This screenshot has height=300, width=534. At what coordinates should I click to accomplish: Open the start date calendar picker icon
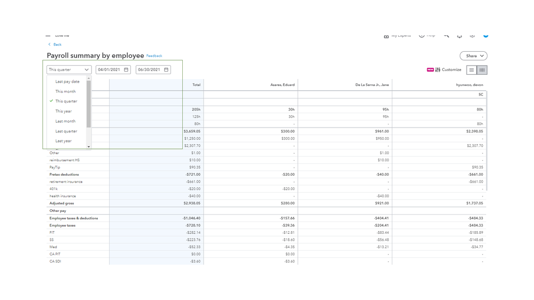tap(126, 70)
